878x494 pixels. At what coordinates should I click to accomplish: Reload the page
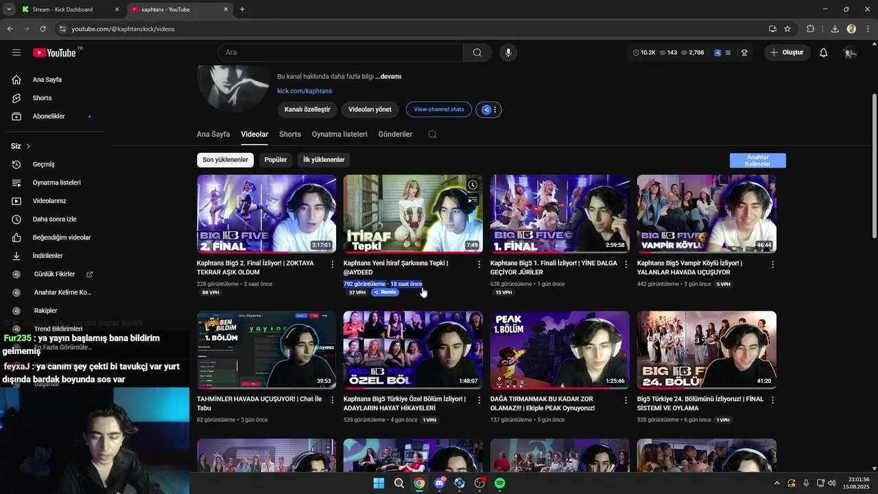[43, 29]
